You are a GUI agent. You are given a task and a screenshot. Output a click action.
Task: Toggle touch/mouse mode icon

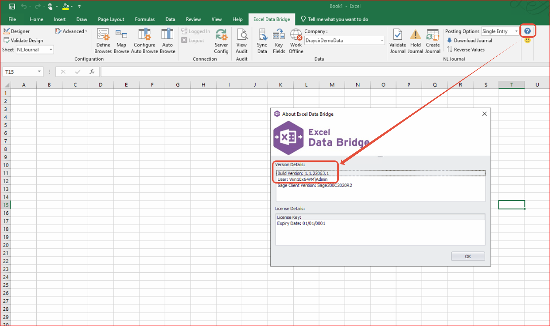coord(50,6)
